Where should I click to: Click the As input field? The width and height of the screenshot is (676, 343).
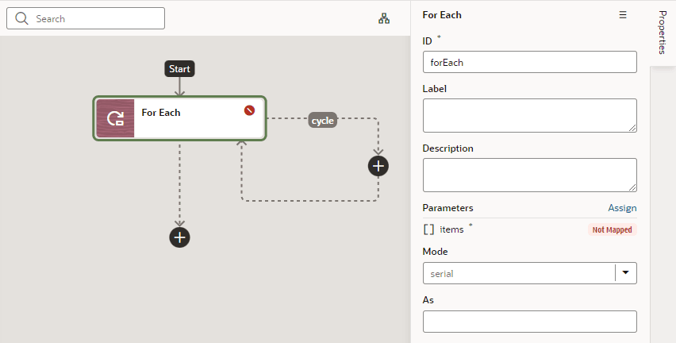(x=529, y=322)
